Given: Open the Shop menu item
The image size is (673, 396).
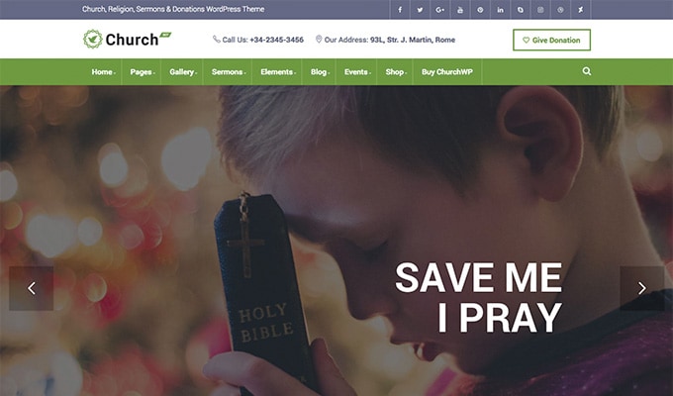Looking at the screenshot, I should 396,71.
